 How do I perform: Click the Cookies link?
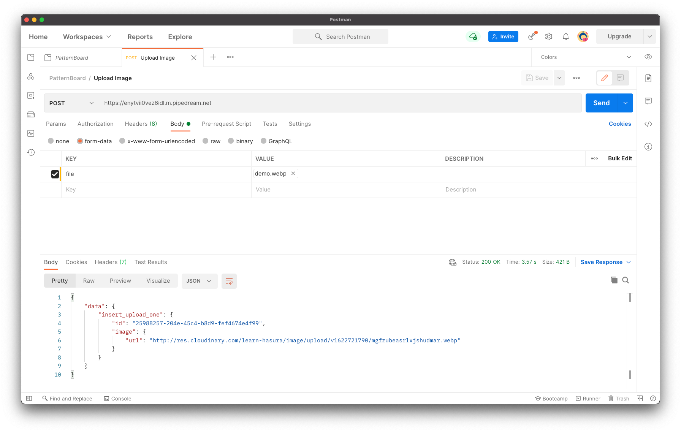pos(620,124)
